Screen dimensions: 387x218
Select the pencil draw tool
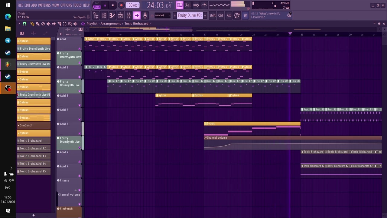pos(32,24)
